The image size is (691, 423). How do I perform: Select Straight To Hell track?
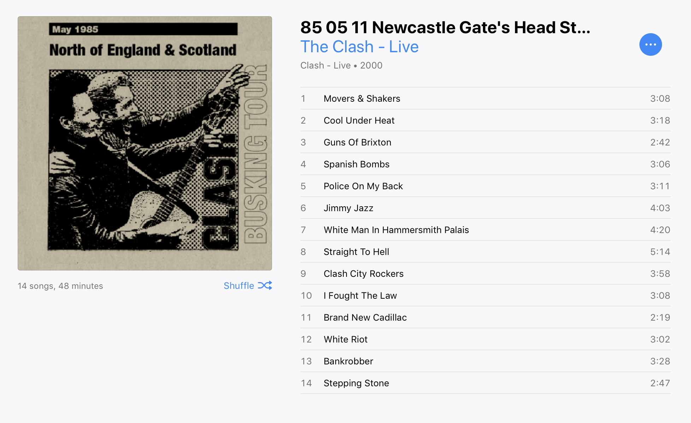(x=485, y=252)
